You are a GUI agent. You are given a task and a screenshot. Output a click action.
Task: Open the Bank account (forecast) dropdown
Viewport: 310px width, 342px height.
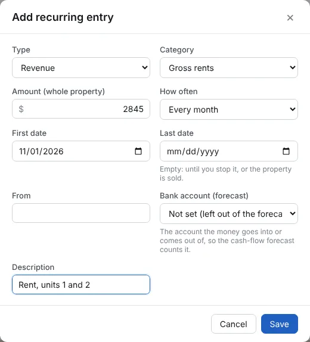pyautogui.click(x=229, y=213)
